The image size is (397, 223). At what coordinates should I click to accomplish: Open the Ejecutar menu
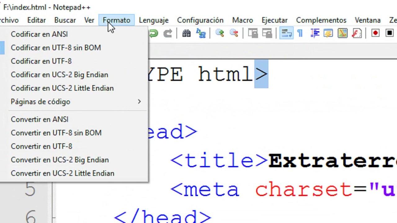click(x=274, y=20)
